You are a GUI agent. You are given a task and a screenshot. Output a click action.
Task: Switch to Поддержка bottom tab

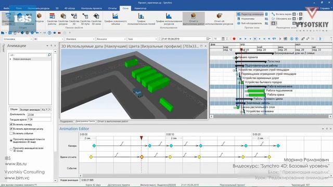coord(66,122)
